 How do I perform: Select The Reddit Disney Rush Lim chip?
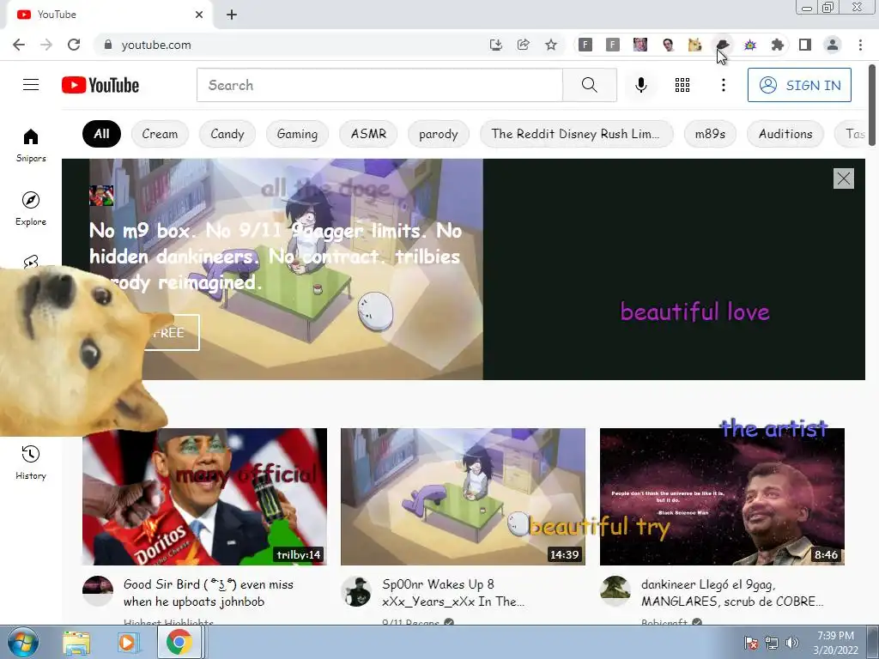pyautogui.click(x=576, y=134)
